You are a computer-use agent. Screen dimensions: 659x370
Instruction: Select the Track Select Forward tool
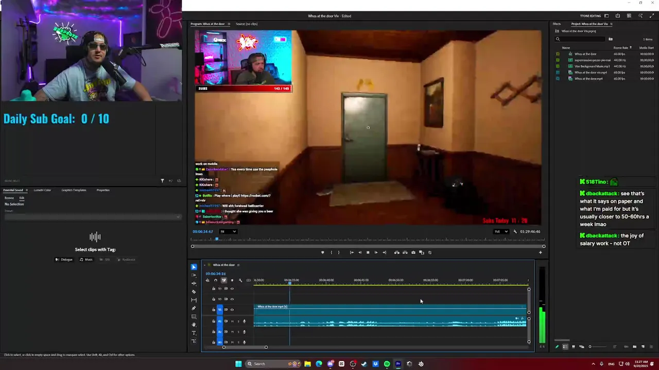click(x=194, y=275)
